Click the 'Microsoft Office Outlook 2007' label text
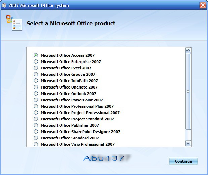 [x=69, y=94]
